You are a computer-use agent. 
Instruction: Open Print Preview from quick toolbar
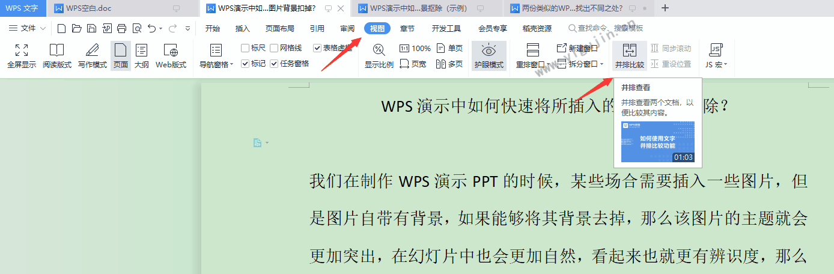pyautogui.click(x=137, y=28)
